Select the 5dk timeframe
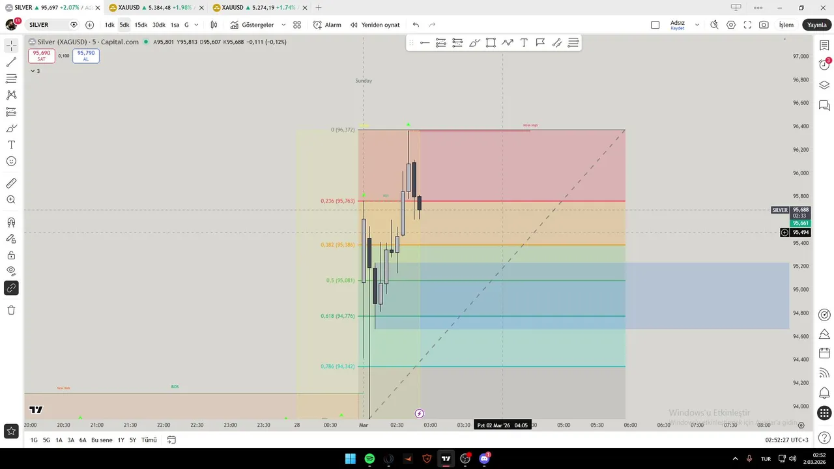This screenshot has width=834, height=469. (x=124, y=25)
